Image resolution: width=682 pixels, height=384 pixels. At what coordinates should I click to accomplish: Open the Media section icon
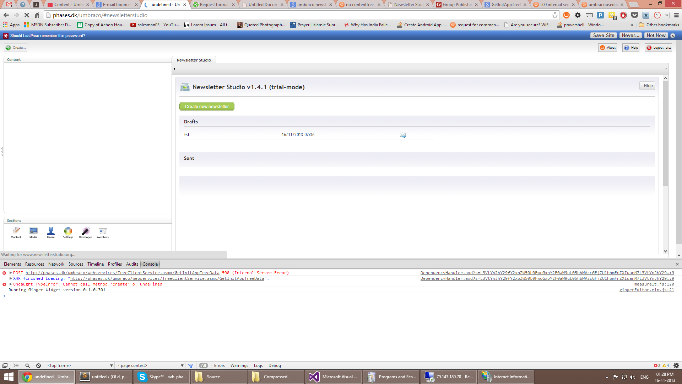(33, 233)
